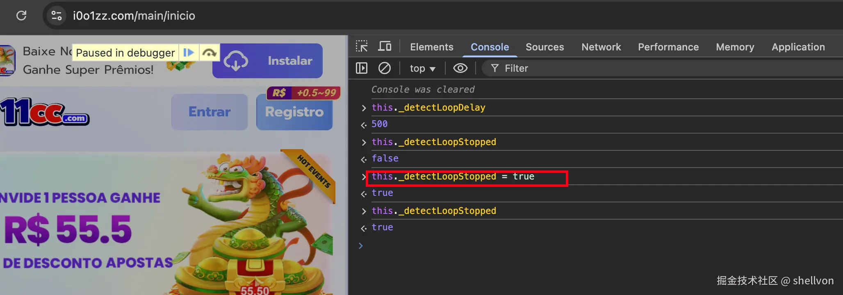This screenshot has width=843, height=295.
Task: Select the inspect element picker icon
Action: pos(362,46)
